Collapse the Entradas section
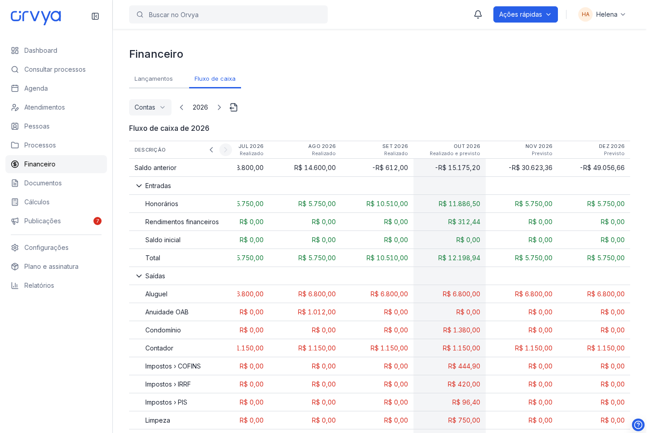The width and height of the screenshot is (650, 433). [139, 186]
